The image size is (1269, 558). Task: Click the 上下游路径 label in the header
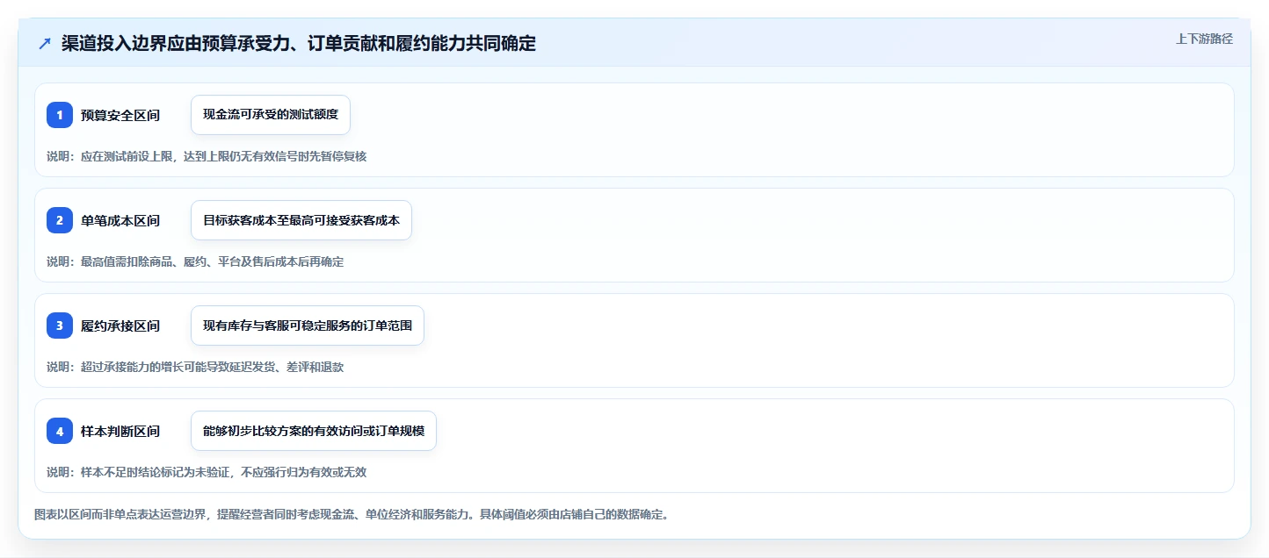1205,39
